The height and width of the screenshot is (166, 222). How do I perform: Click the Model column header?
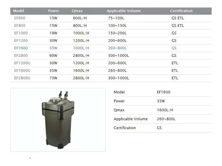click(x=19, y=11)
